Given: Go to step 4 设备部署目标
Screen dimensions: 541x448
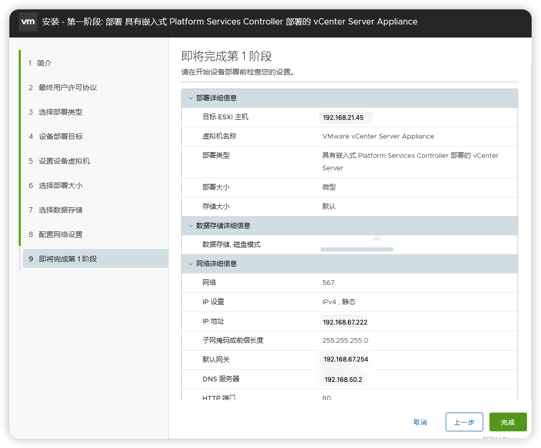Looking at the screenshot, I should [x=56, y=136].
